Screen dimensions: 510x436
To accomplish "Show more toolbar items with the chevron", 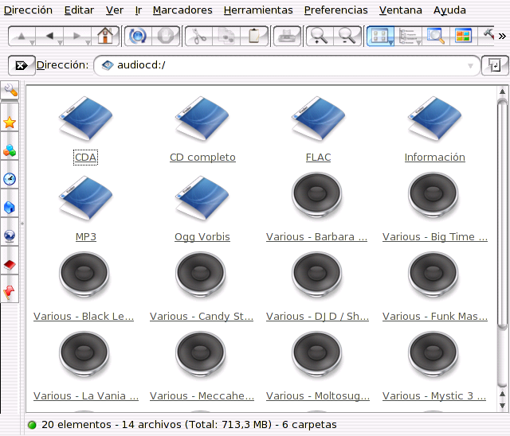I will (502, 36).
